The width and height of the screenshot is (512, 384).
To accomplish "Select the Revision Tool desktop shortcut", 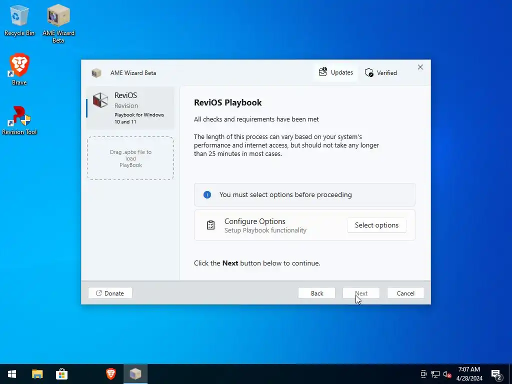I will (x=19, y=120).
